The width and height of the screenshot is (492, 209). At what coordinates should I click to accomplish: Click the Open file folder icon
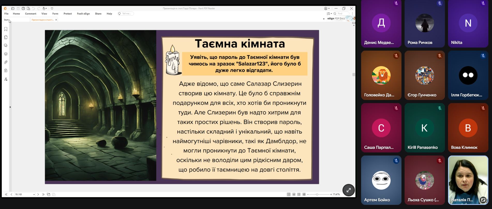pyautogui.click(x=13, y=9)
